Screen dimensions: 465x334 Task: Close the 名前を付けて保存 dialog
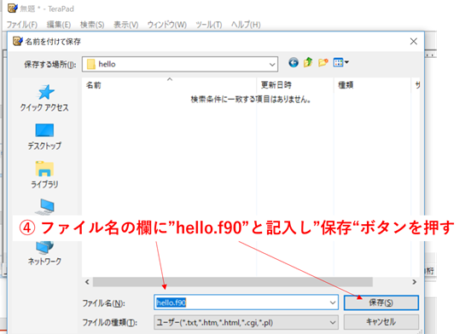click(414, 41)
